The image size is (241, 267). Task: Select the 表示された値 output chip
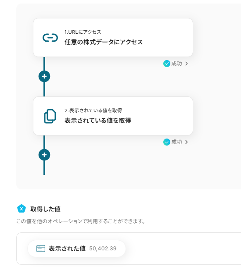pyautogui.click(x=76, y=249)
